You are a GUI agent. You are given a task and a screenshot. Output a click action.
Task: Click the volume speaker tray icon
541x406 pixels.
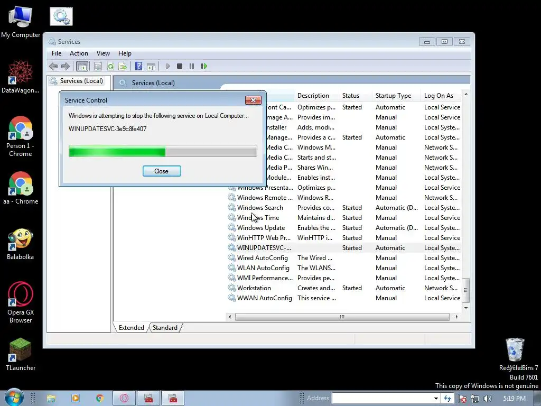coord(488,399)
